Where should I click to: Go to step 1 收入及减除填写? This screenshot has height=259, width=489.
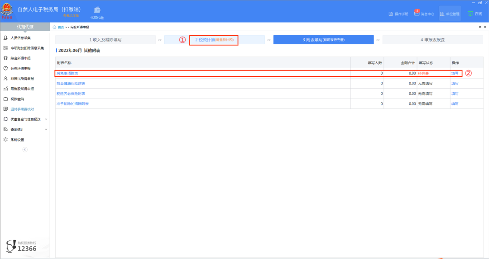[x=105, y=40]
